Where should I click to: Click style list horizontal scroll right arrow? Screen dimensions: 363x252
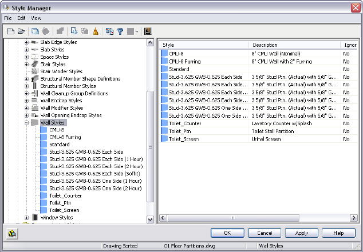pos(353,218)
